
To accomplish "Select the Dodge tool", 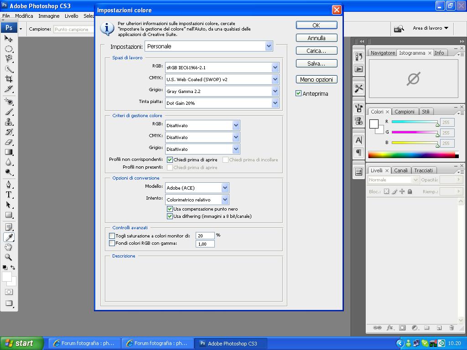I will [x=9, y=172].
